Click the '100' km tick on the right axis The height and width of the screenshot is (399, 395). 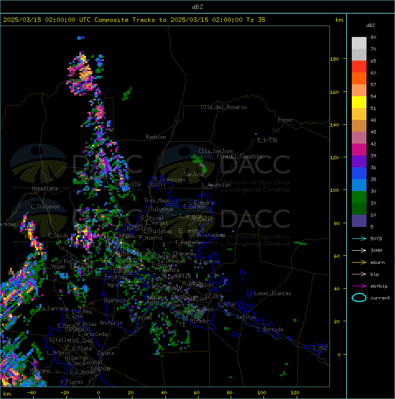click(334, 190)
